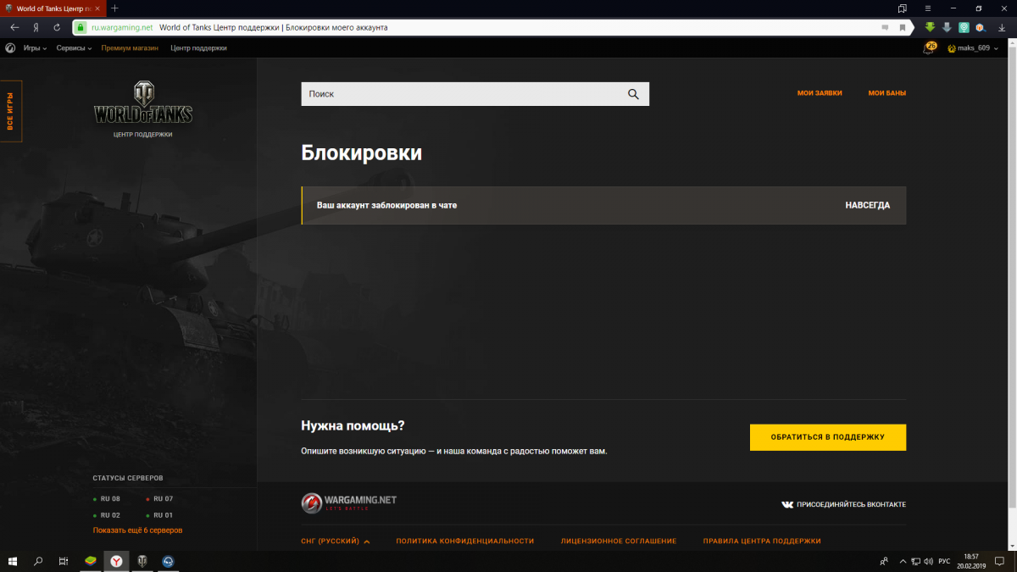Open МОИ ЗАЯВКИ link
The width and height of the screenshot is (1017, 572).
coord(820,93)
